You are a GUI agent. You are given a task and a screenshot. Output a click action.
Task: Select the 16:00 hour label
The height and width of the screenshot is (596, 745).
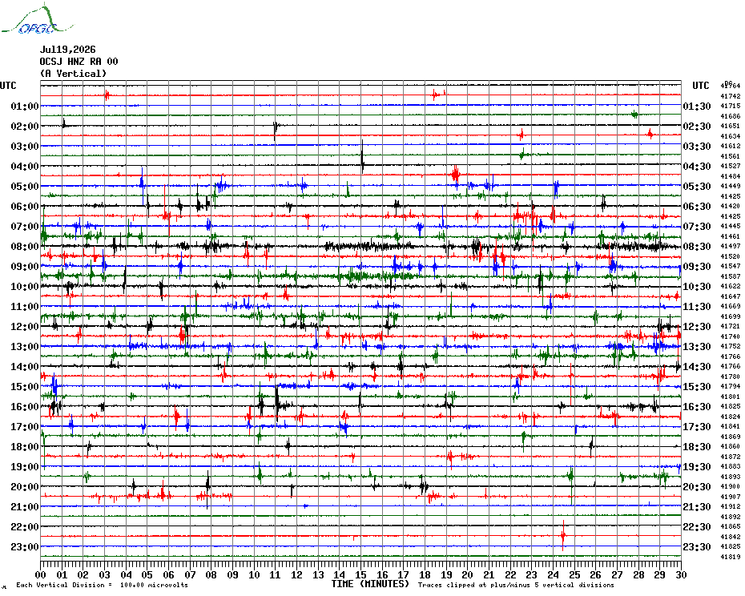pyautogui.click(x=25, y=406)
